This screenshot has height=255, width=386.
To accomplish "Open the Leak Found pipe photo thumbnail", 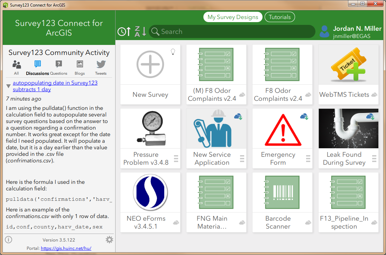I will (348, 128).
